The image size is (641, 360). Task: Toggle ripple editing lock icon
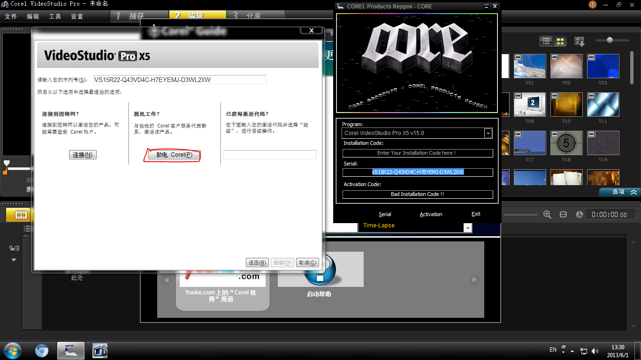pos(14,248)
